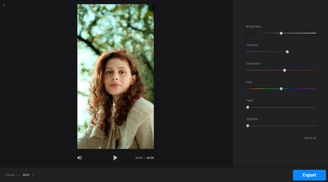328x182 pixels.
Task: Click the 00:00 current time text
Action: (x=139, y=158)
